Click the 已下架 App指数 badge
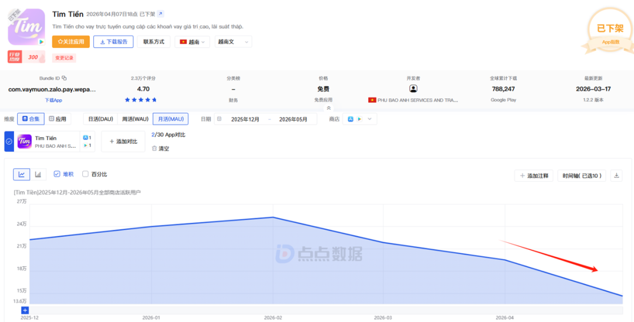634x322 pixels. (610, 31)
